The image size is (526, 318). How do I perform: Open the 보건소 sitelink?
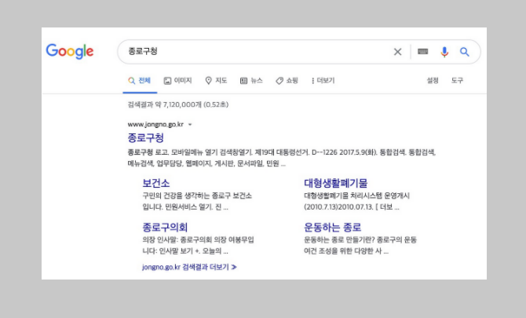click(x=156, y=183)
